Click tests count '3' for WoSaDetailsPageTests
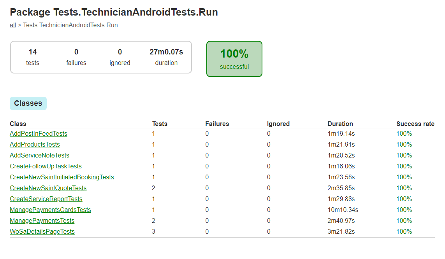Viewport: 445px width, 259px height. (153, 232)
